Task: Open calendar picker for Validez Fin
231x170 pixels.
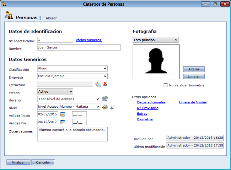Action: click(63, 122)
